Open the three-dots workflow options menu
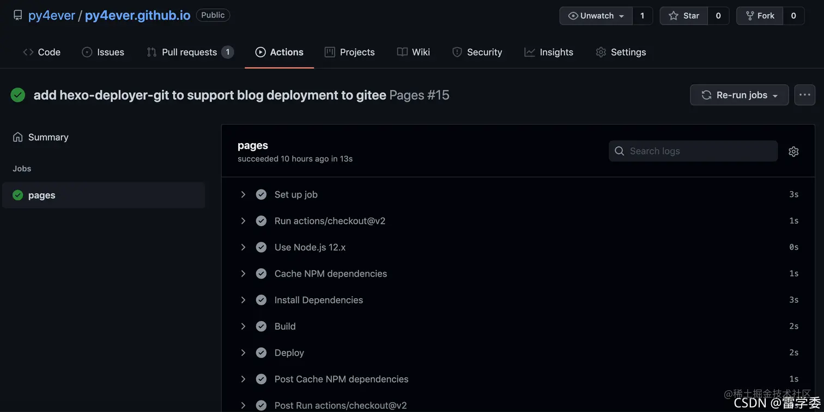The height and width of the screenshot is (412, 824). [x=804, y=95]
